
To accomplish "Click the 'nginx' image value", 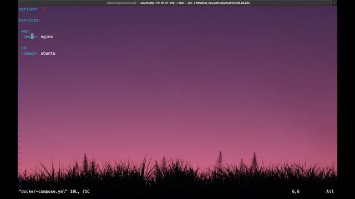I will pos(47,36).
